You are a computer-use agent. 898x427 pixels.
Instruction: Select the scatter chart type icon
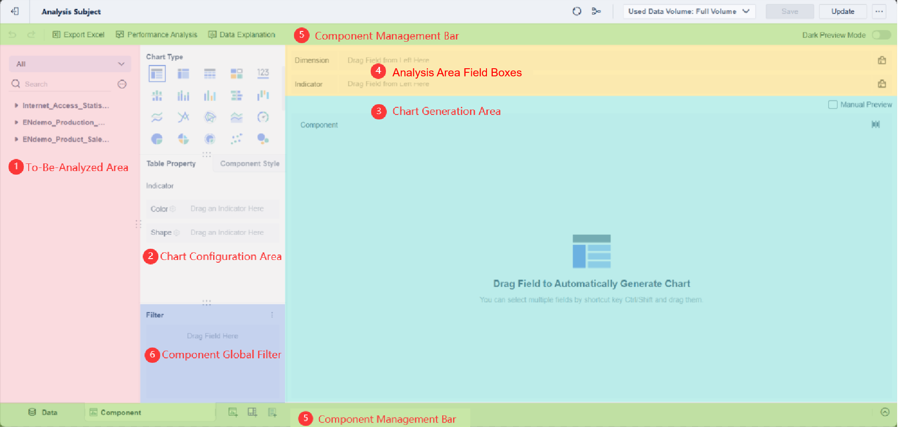237,139
